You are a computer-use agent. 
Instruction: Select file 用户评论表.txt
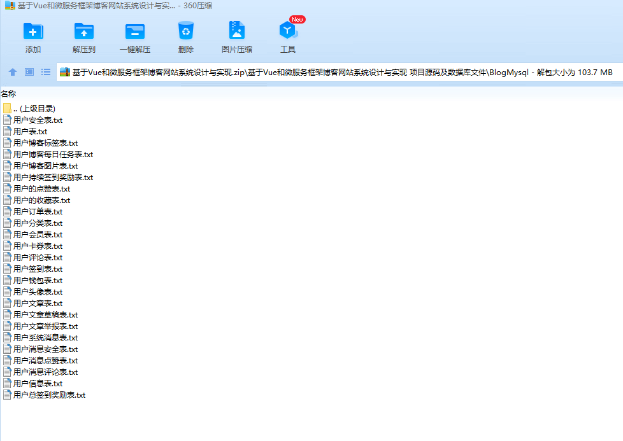[x=33, y=258]
